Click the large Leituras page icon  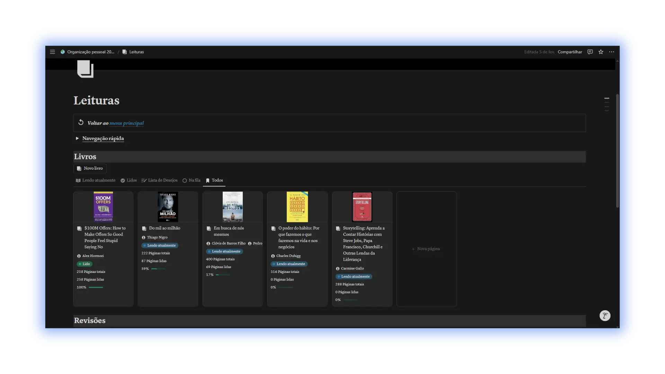[x=85, y=69]
